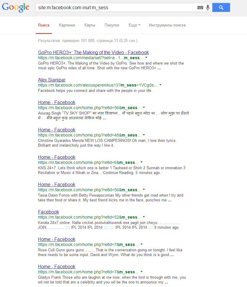
Task: Expand arrow next to GoPro media/set URL
Action: [x=146, y=58]
